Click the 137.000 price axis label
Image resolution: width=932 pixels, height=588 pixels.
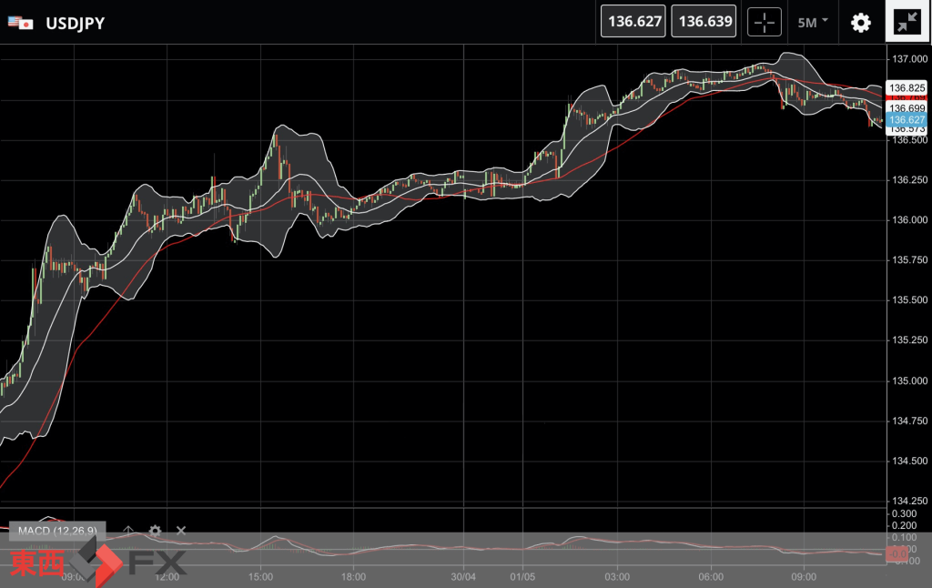[909, 59]
